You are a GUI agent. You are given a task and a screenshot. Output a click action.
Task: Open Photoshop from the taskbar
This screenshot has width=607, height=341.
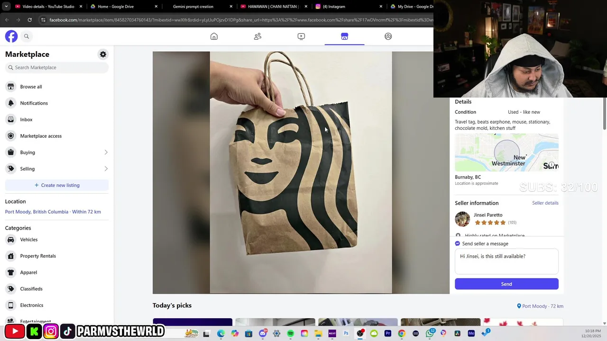[346, 333]
